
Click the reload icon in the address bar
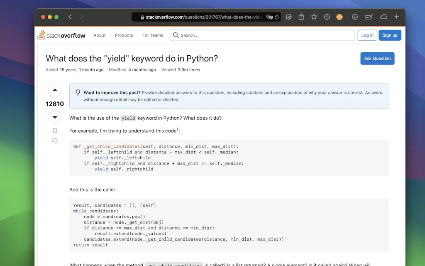(277, 17)
